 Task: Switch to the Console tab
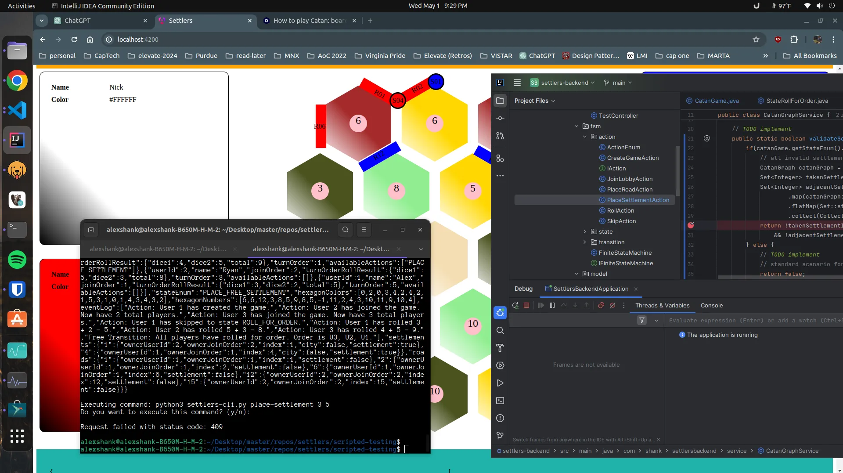tap(711, 306)
